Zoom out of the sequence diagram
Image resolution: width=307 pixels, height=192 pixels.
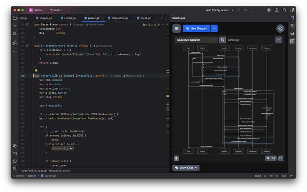tap(274, 158)
